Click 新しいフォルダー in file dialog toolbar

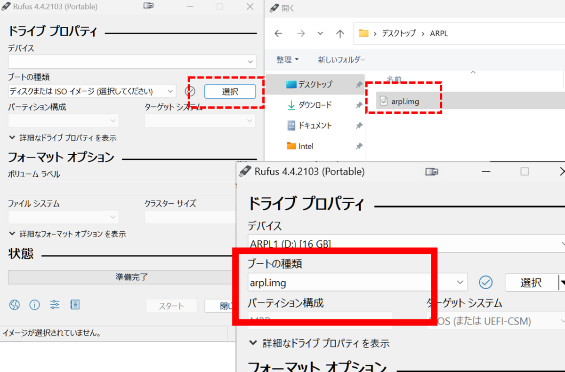click(x=341, y=60)
